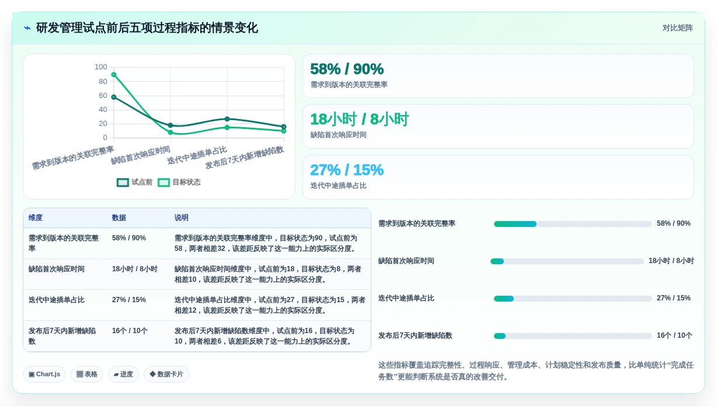Click the 表格 tag chip
The height and width of the screenshot is (406, 717).
(87, 374)
